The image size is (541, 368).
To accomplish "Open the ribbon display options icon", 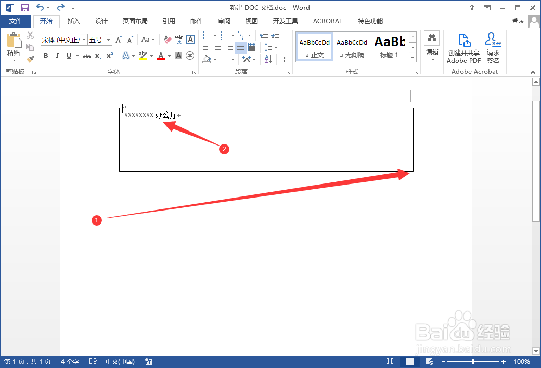I will point(487,8).
